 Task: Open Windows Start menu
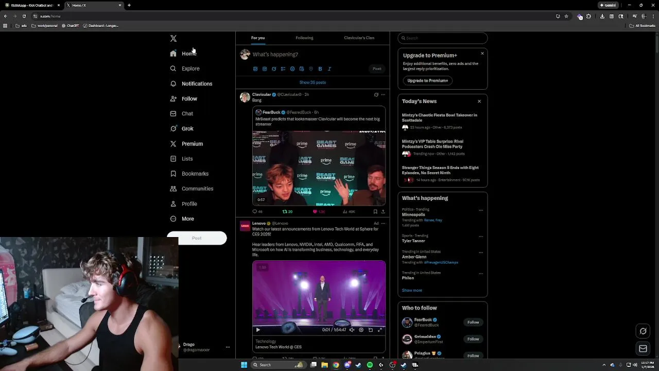(x=244, y=365)
